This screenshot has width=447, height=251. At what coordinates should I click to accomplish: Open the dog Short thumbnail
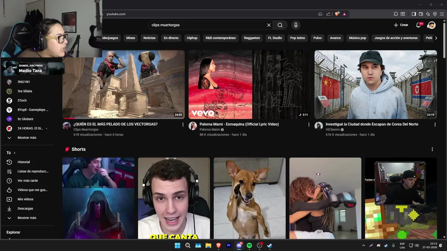tap(250, 198)
